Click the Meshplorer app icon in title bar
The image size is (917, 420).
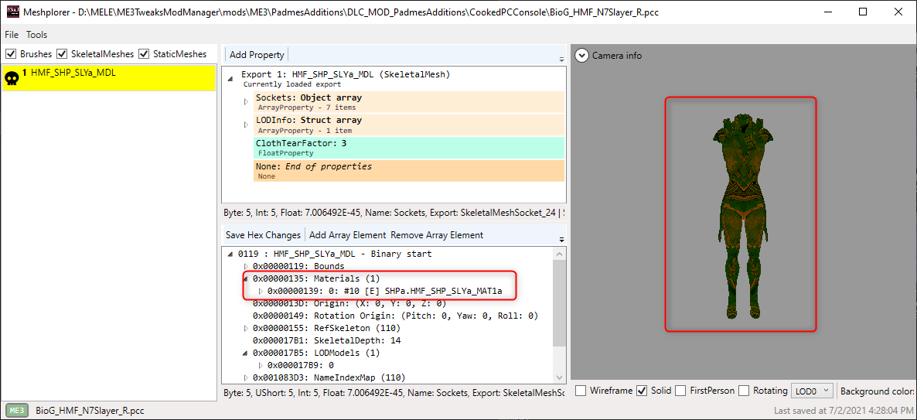pyautogui.click(x=12, y=12)
